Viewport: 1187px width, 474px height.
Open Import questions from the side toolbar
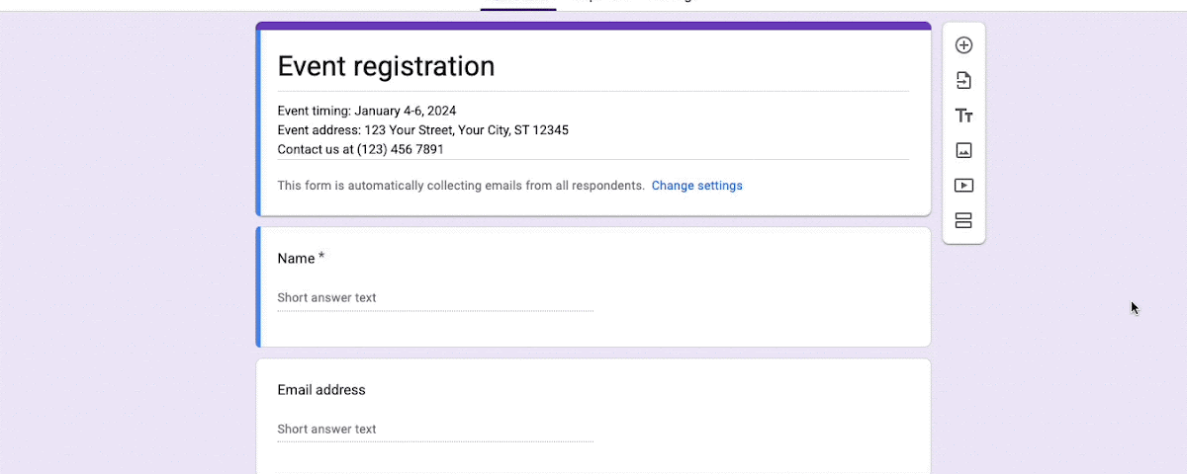tap(963, 81)
